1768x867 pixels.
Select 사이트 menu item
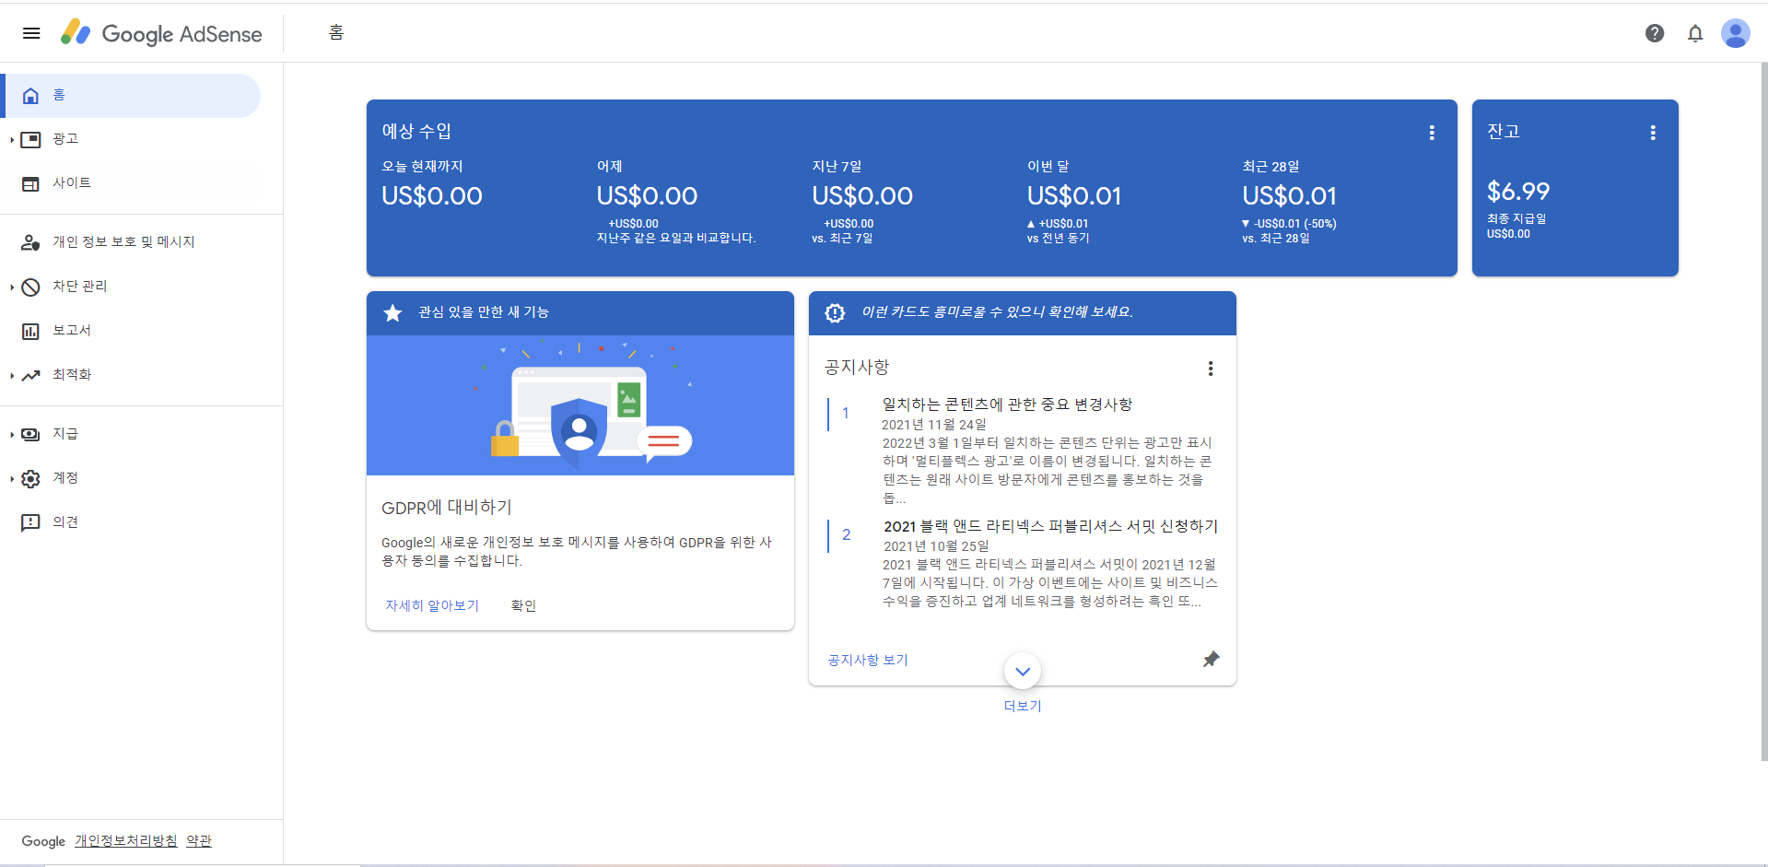click(x=131, y=183)
